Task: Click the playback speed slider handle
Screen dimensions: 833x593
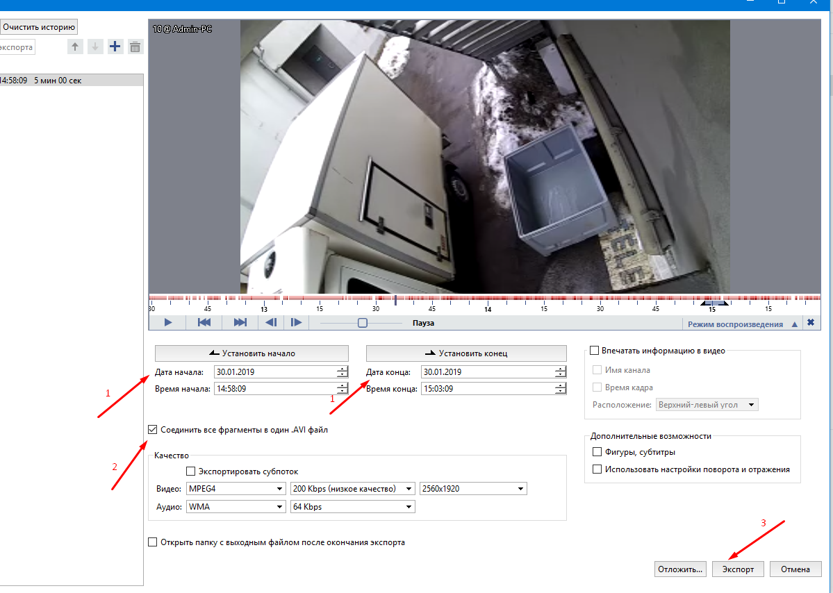Action: 362,323
